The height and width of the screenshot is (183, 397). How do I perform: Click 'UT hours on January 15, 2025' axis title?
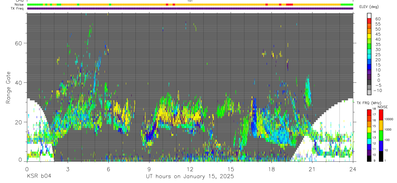(189, 177)
